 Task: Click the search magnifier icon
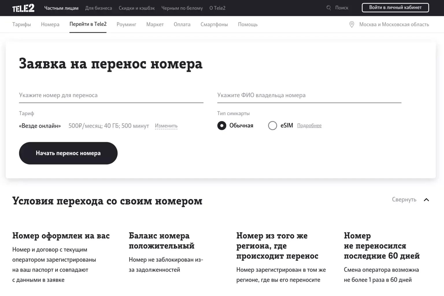pyautogui.click(x=329, y=8)
